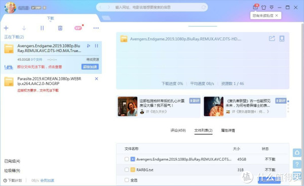
Task: Remove the Parasite.2019 task with X icon
Action: point(96,79)
